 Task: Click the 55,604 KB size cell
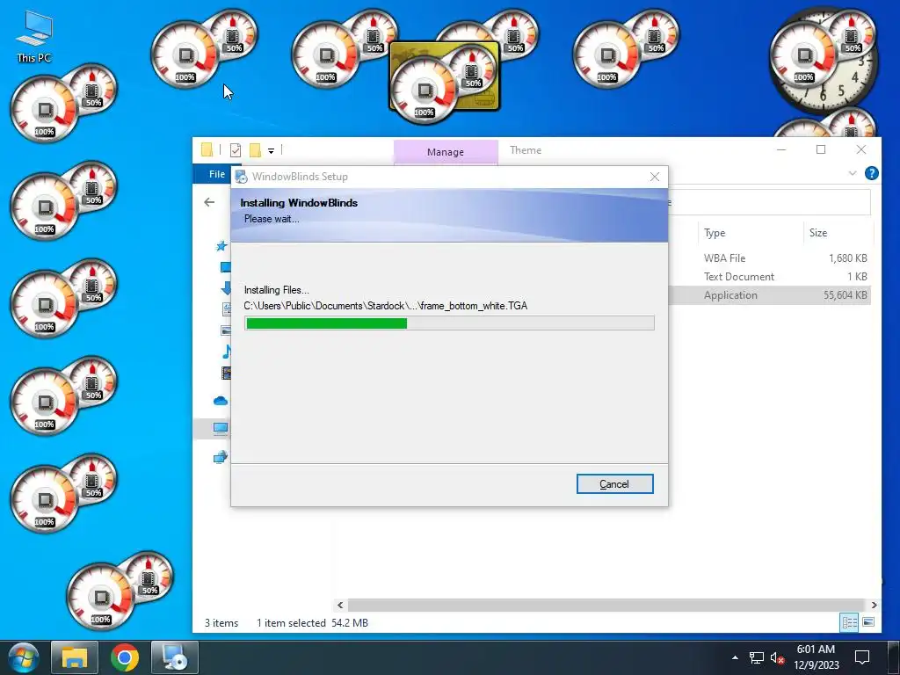click(x=845, y=295)
